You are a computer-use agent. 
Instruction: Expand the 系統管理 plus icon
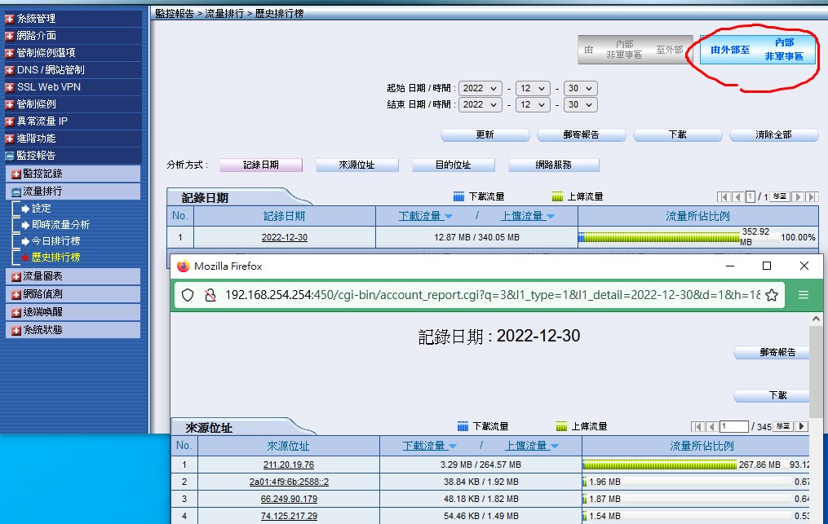[x=9, y=18]
